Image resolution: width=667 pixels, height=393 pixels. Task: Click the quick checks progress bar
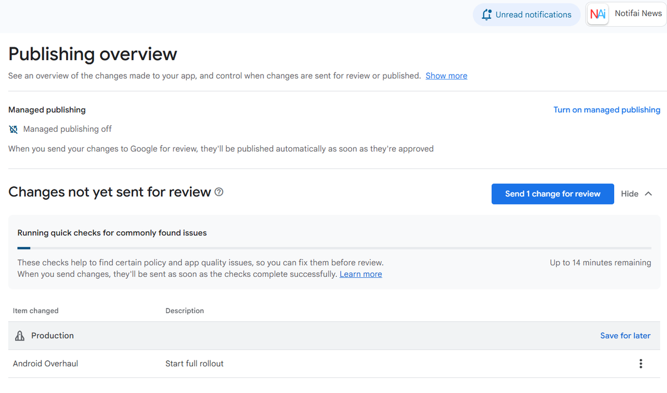coord(334,248)
